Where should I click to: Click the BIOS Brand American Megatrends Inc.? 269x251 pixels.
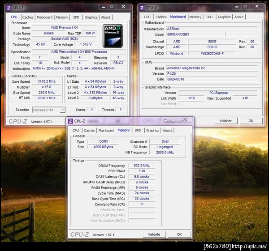pyautogui.click(x=212, y=68)
